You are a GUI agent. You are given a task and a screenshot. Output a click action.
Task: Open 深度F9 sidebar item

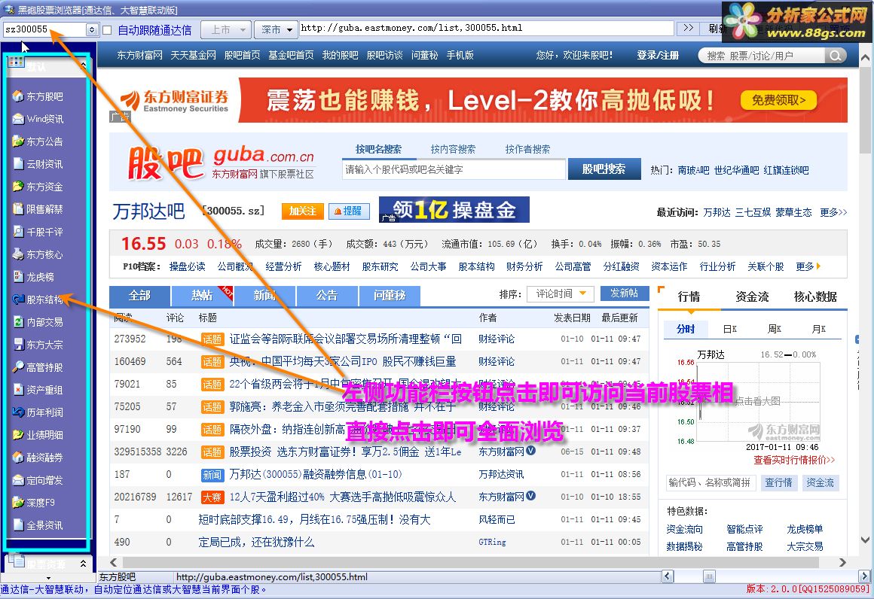tap(33, 503)
